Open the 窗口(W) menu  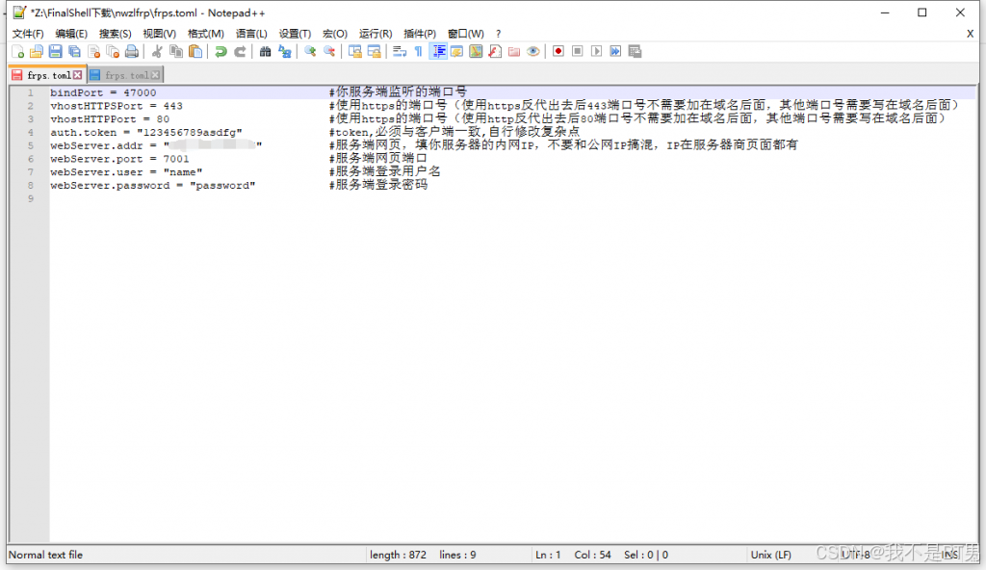[465, 34]
